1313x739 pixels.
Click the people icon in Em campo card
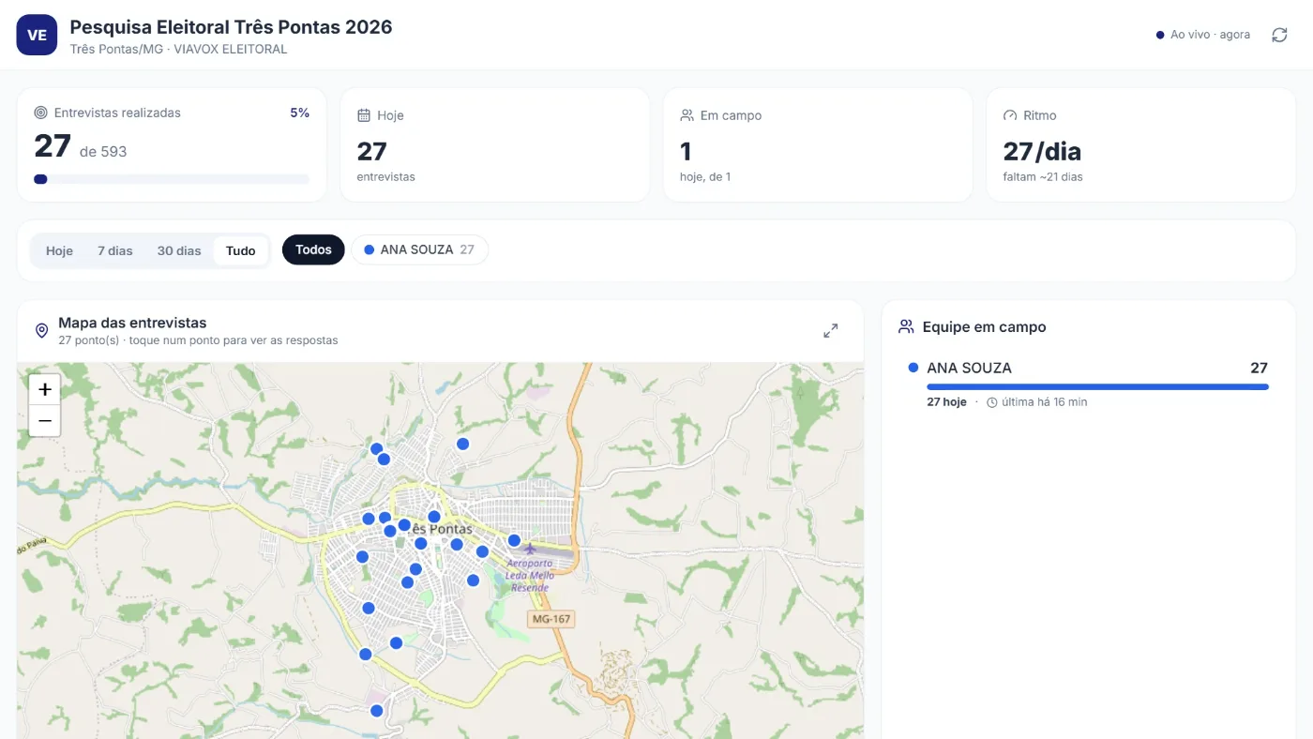[x=687, y=115]
